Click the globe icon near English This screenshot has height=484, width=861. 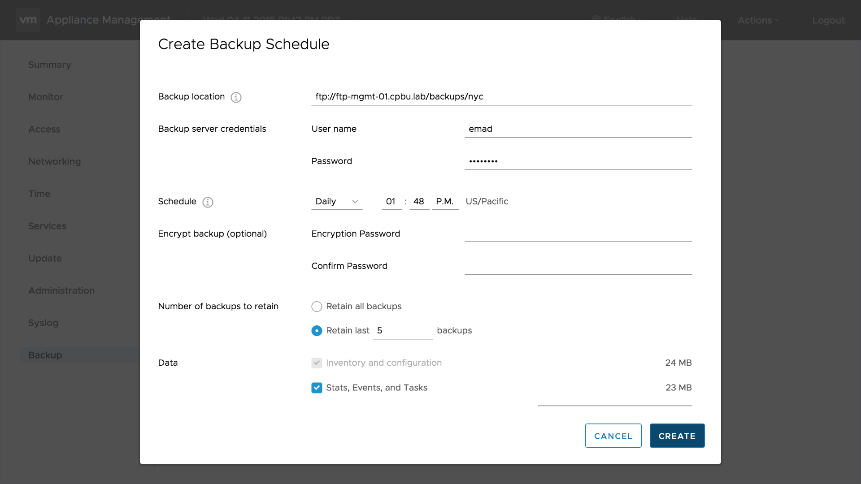point(596,20)
